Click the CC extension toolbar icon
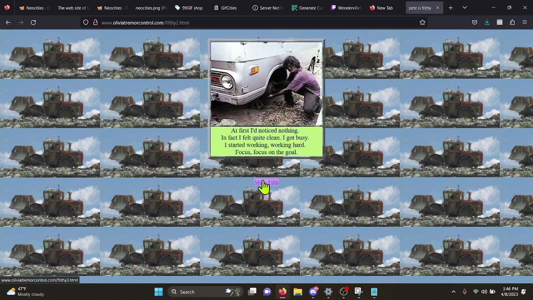The width and height of the screenshot is (533, 300). (x=499, y=22)
